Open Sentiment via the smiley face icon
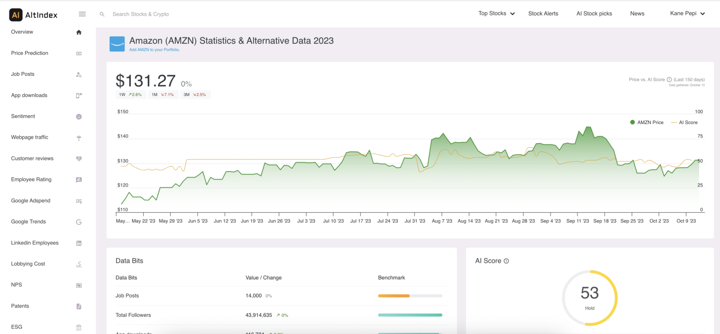 click(79, 117)
